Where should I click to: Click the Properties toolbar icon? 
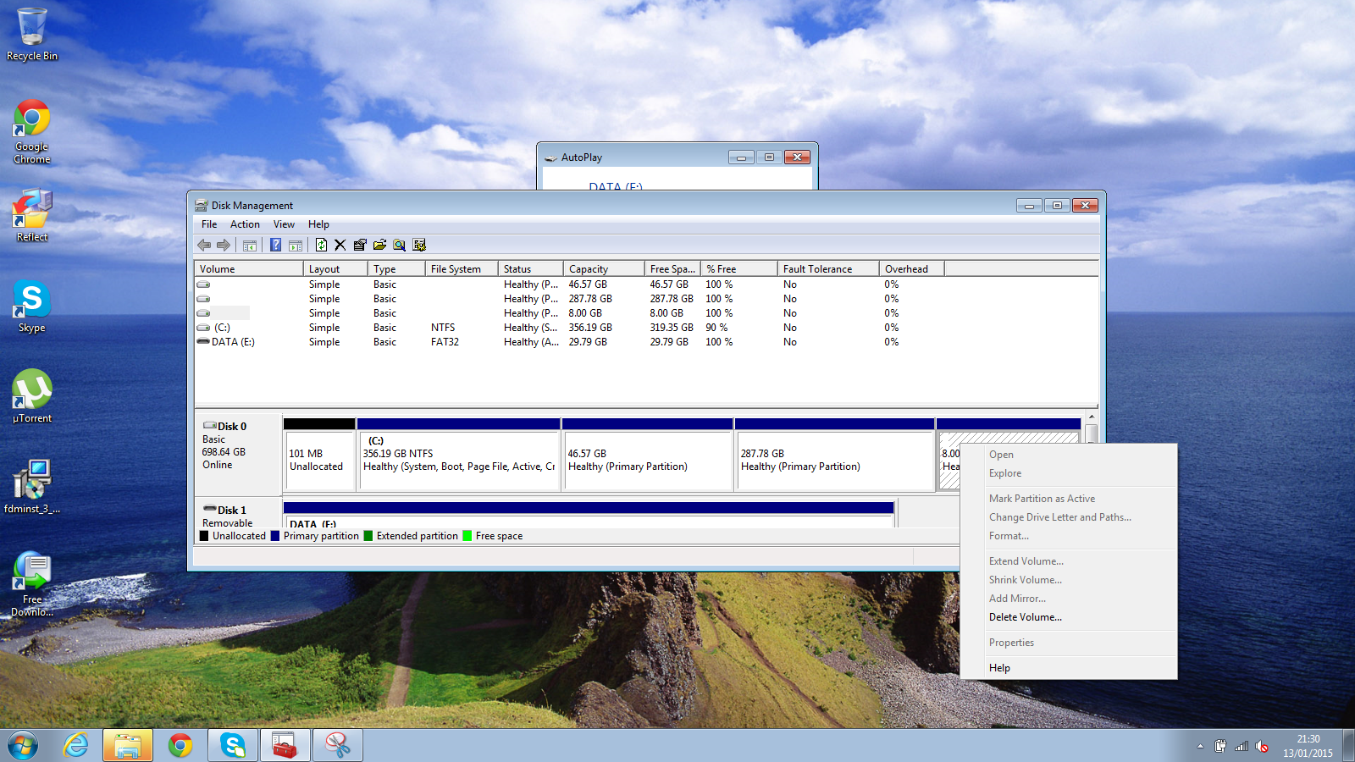click(x=360, y=245)
